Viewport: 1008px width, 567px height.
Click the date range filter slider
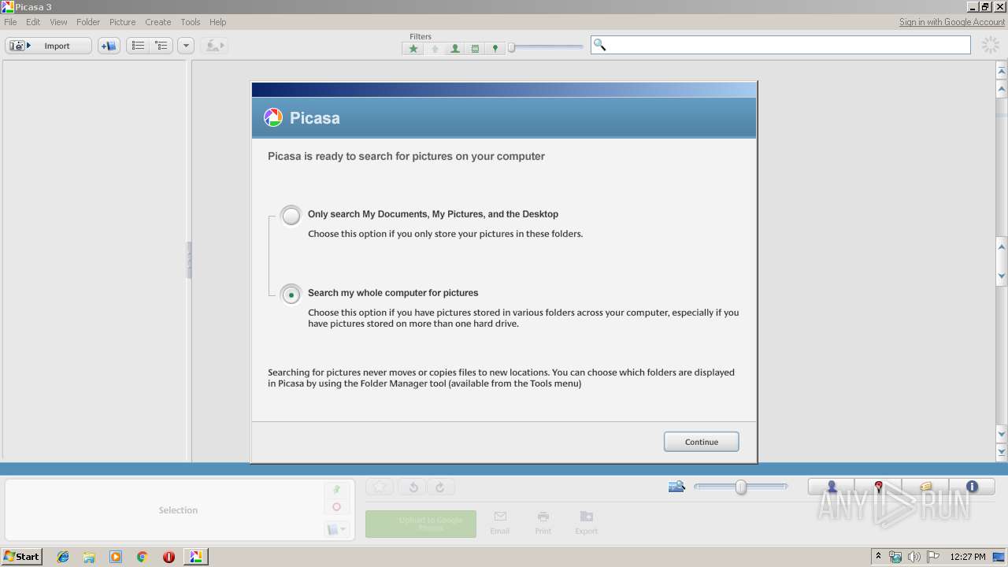546,48
